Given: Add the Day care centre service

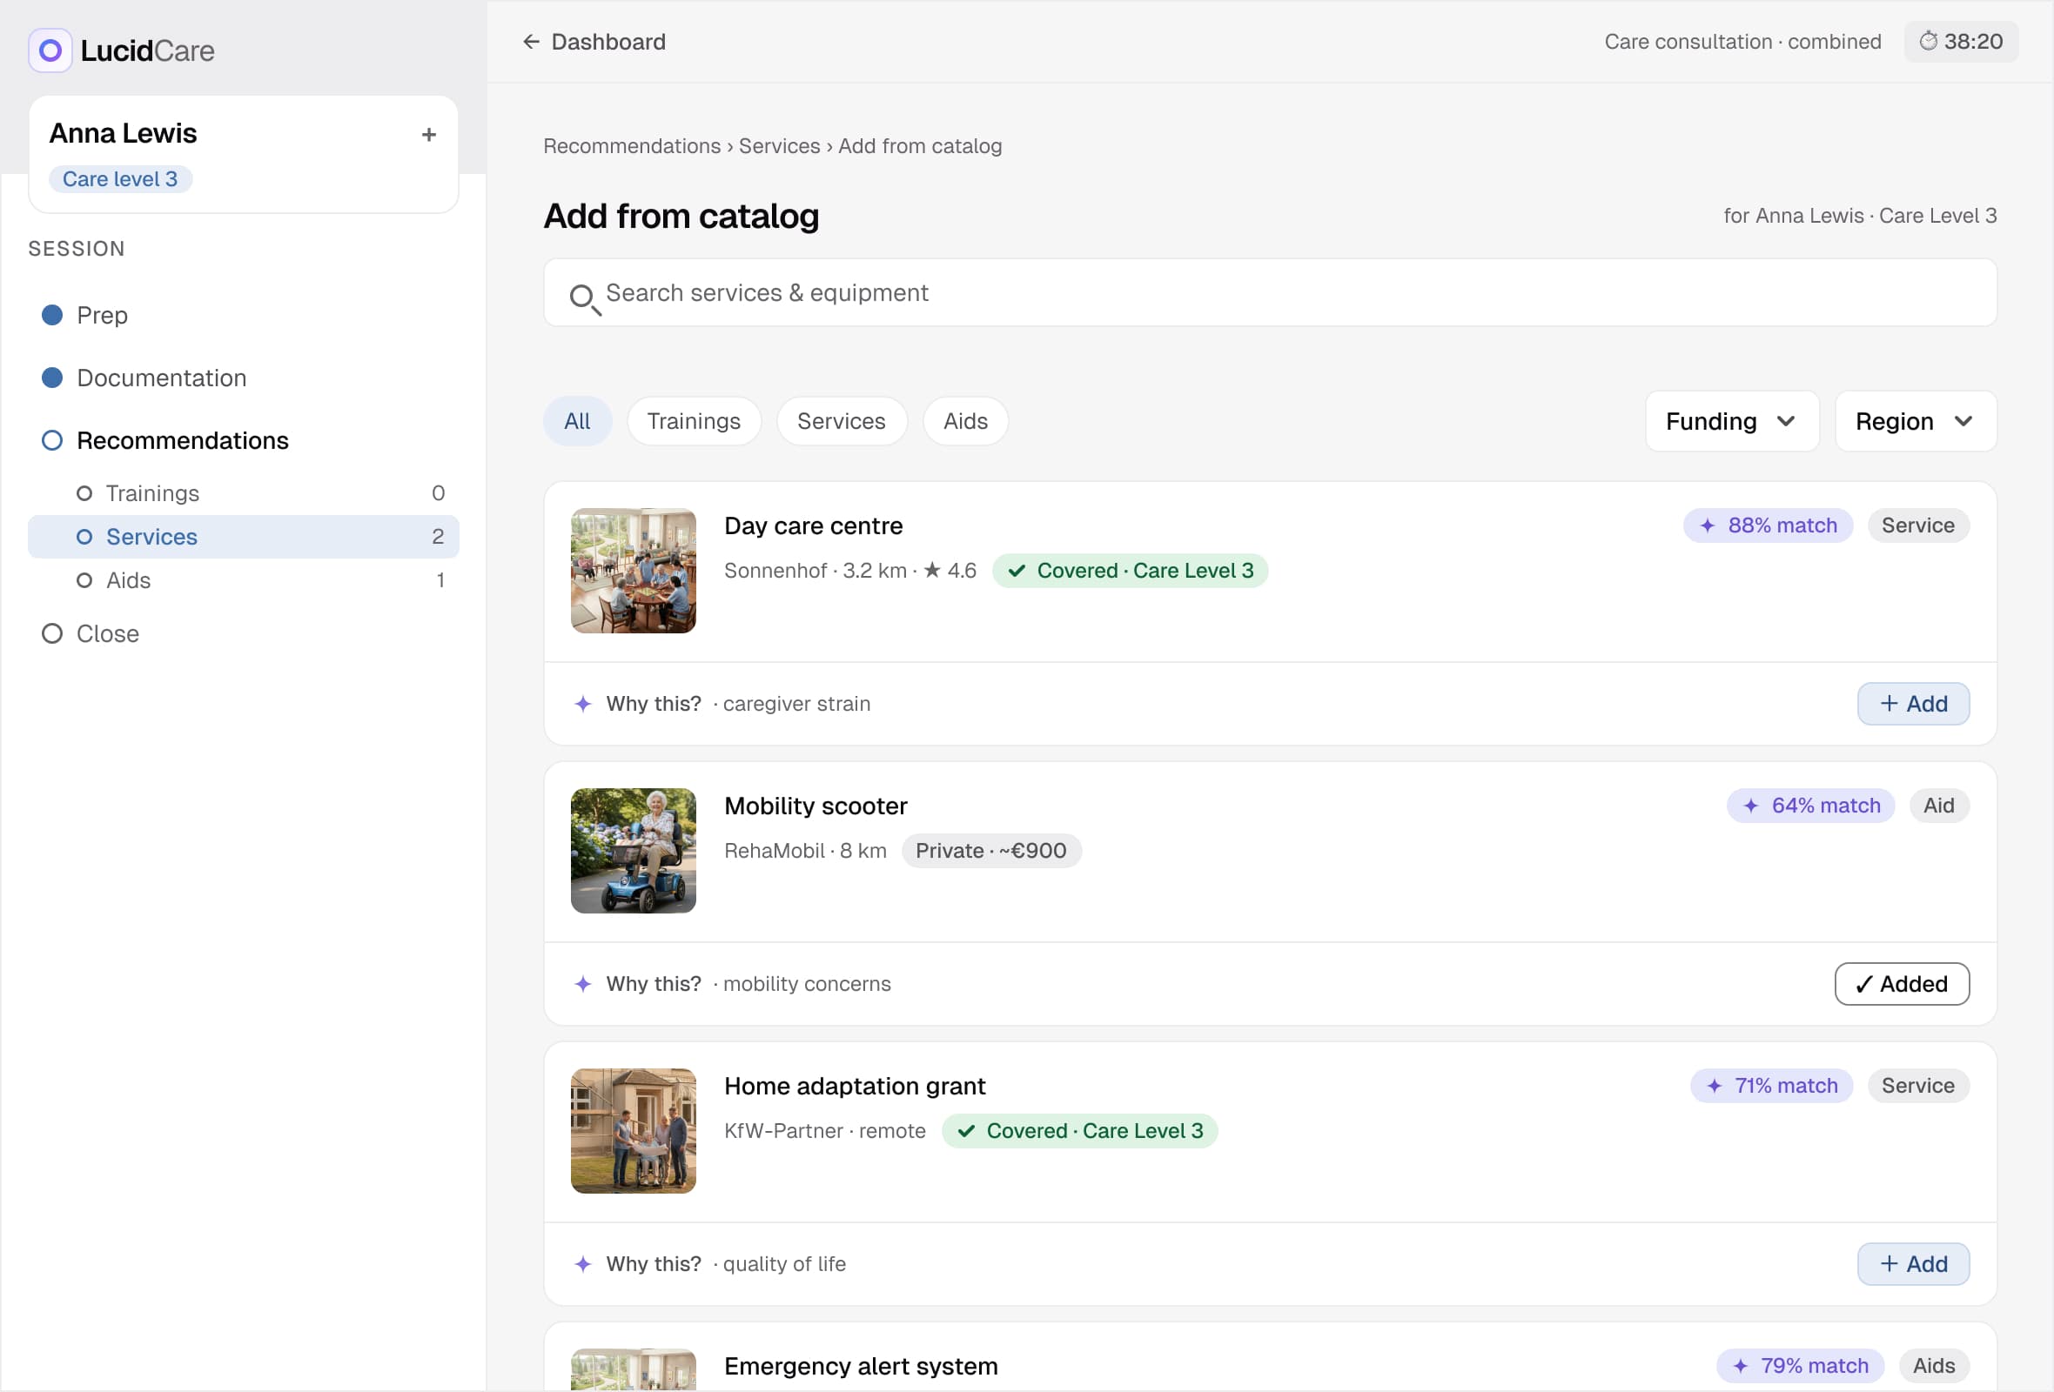Looking at the screenshot, I should tap(1913, 704).
